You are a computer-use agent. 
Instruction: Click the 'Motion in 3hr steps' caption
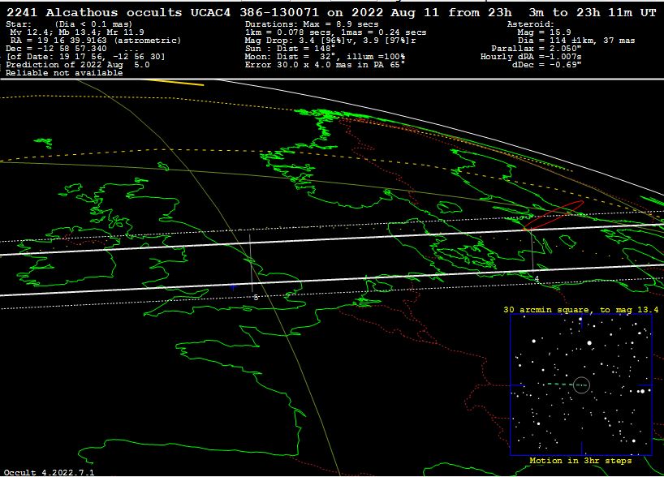click(x=580, y=460)
